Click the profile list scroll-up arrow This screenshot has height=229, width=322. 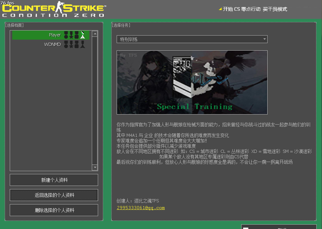[x=95, y=34]
